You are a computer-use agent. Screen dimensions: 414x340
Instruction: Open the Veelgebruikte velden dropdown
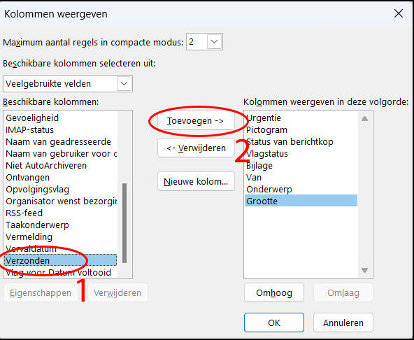coord(68,84)
